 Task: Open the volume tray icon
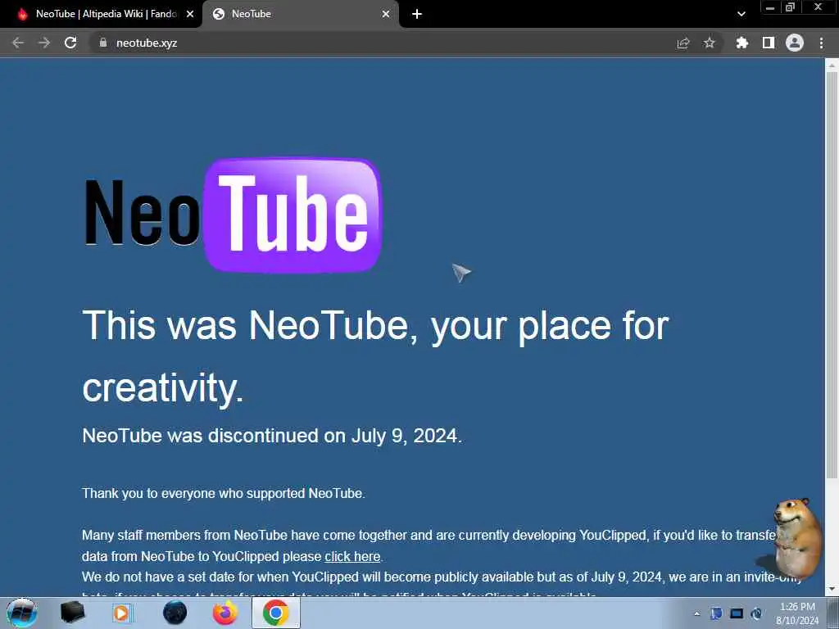point(756,613)
